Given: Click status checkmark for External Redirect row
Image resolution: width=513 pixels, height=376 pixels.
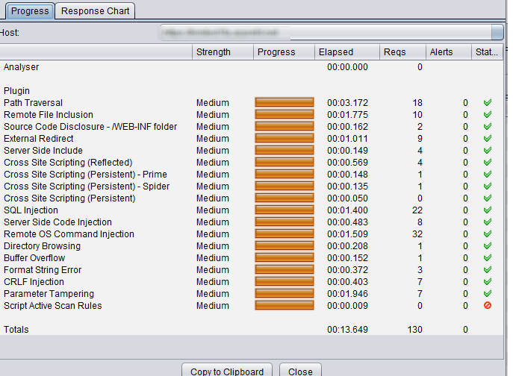Looking at the screenshot, I should tap(488, 139).
